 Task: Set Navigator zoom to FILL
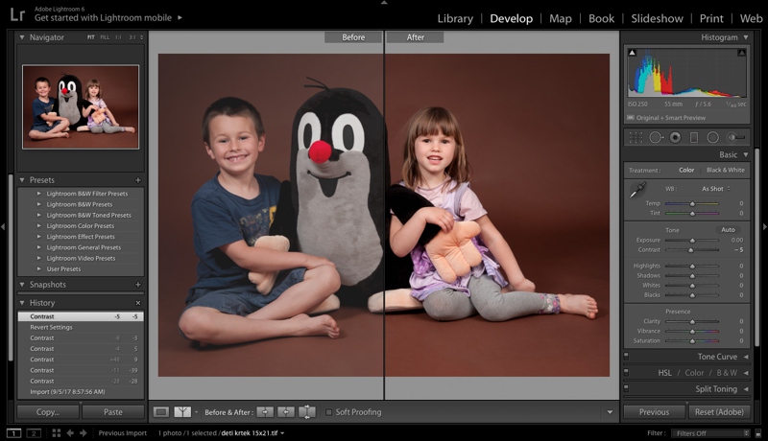coord(105,37)
